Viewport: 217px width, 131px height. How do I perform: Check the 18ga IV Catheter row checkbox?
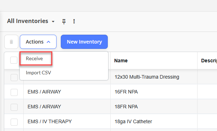pyautogui.click(x=14, y=122)
